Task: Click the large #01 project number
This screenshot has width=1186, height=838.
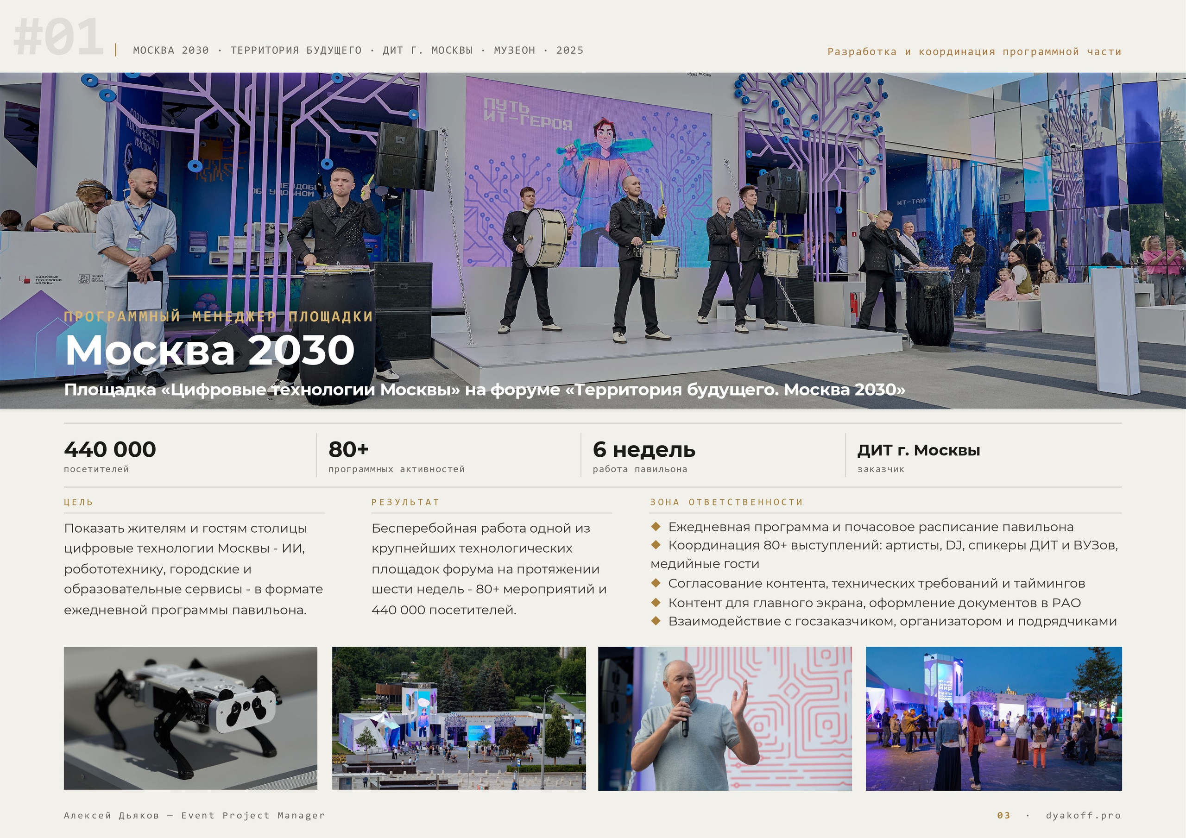Action: tap(58, 37)
